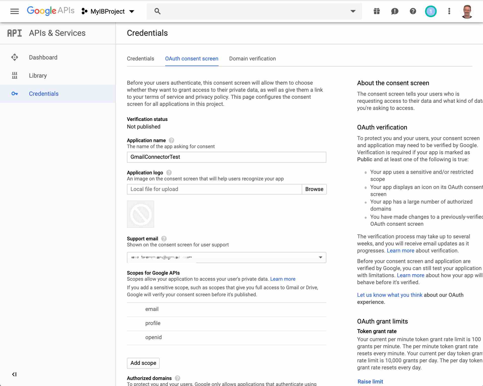Expand the search bar dropdown arrow
The image size is (483, 386).
(x=353, y=11)
